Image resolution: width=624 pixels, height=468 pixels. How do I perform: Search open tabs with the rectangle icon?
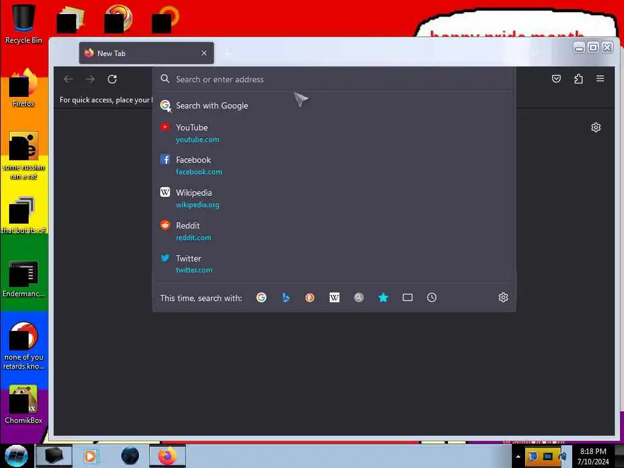(408, 297)
